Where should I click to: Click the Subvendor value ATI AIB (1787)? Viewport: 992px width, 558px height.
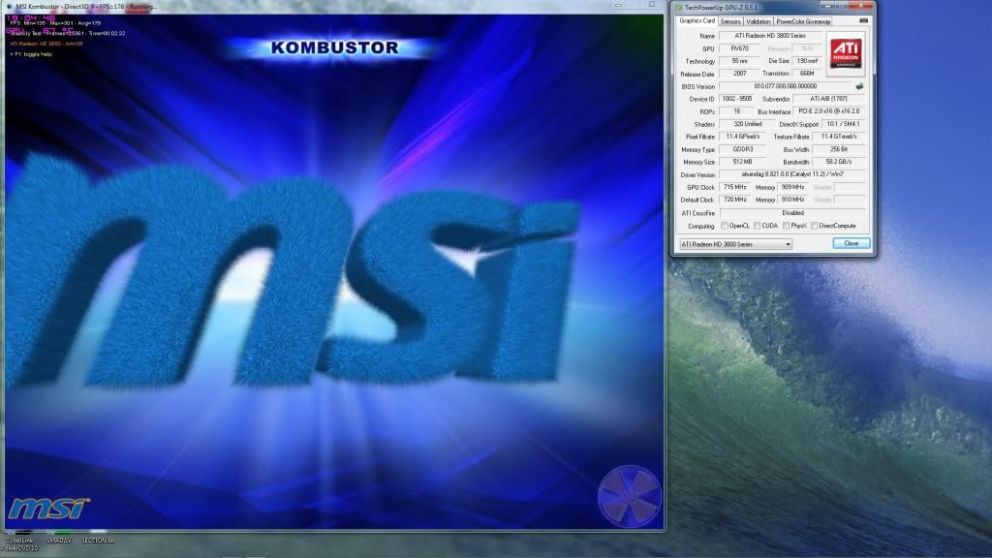[x=828, y=99]
